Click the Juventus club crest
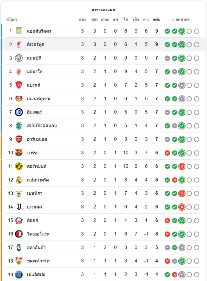Screen dimensions: 207x281 [x=19, y=207]
